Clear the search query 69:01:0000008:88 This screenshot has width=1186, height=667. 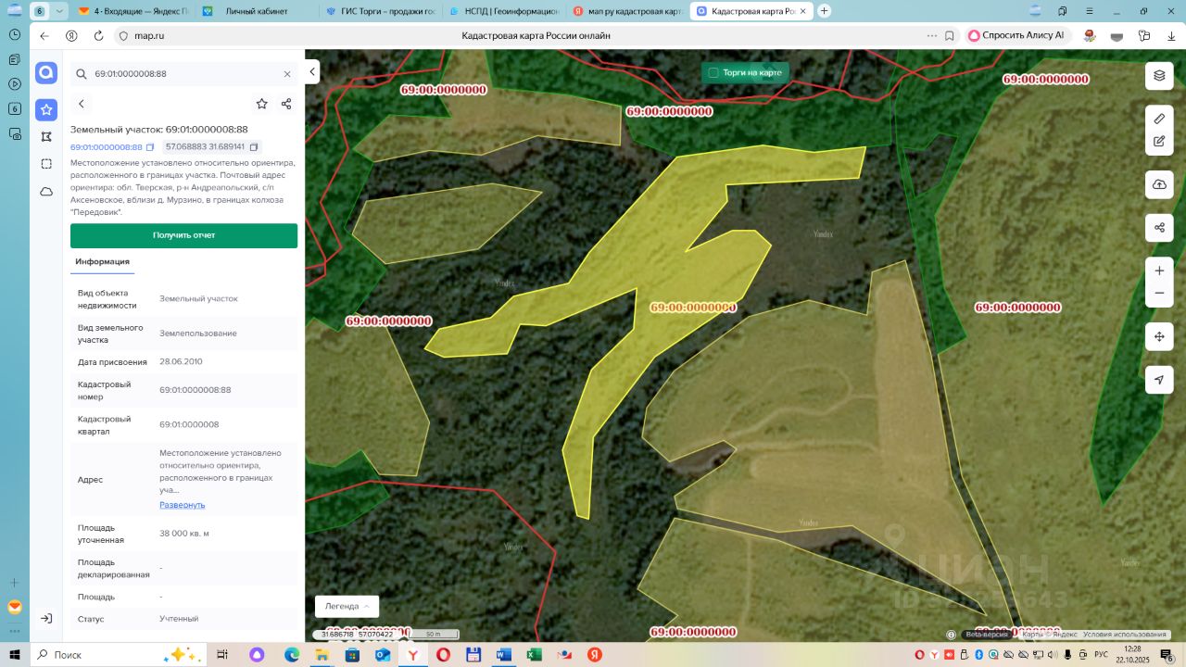point(287,74)
